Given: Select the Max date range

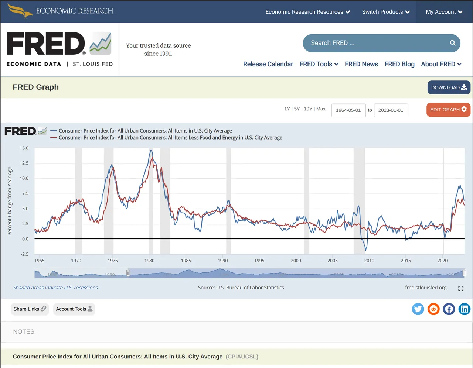Looking at the screenshot, I should [321, 109].
